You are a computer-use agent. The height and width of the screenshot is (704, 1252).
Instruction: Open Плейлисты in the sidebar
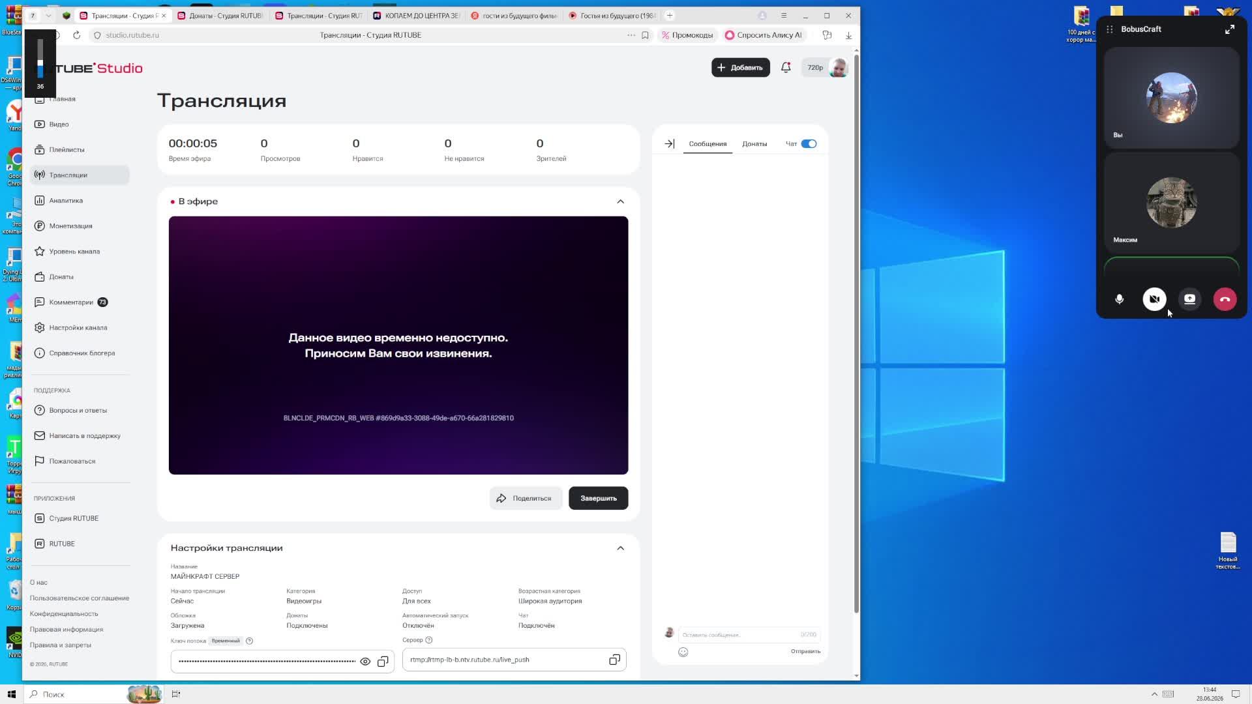click(x=80, y=150)
